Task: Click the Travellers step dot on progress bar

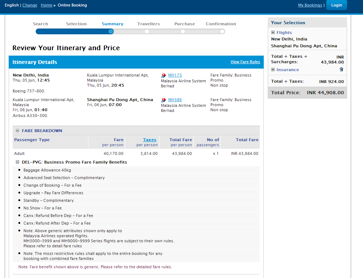Action: point(147,31)
